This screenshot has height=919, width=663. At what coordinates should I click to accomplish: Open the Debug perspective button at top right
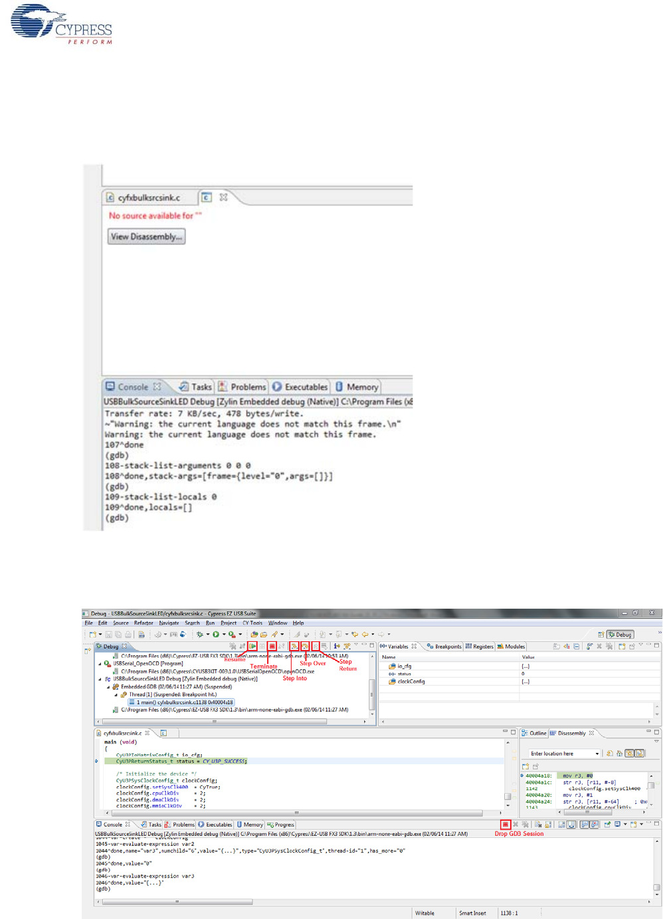620,635
